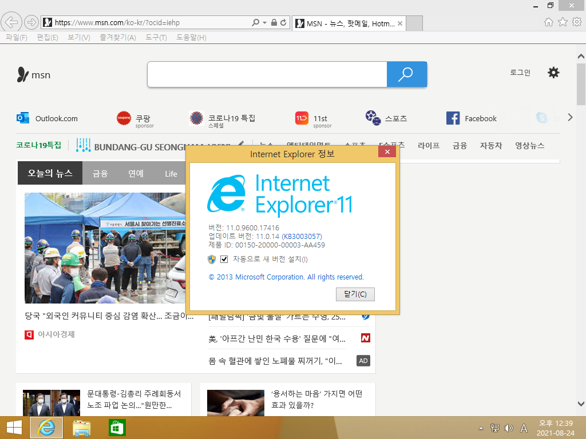
Task: Close the MSN browser tab
Action: pos(400,23)
